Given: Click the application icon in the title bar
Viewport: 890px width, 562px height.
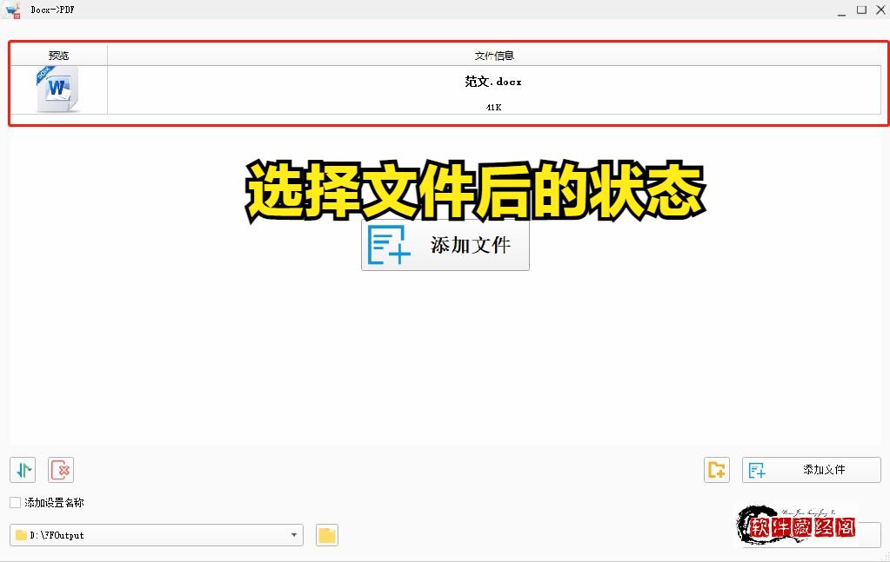Looking at the screenshot, I should click(11, 9).
